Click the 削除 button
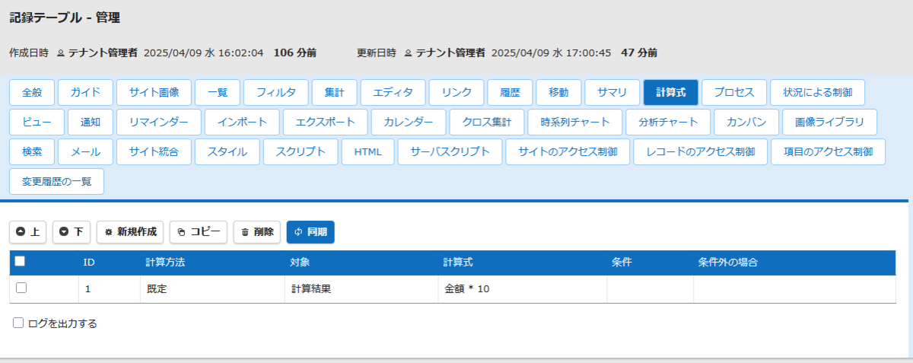913x363 pixels. [257, 232]
